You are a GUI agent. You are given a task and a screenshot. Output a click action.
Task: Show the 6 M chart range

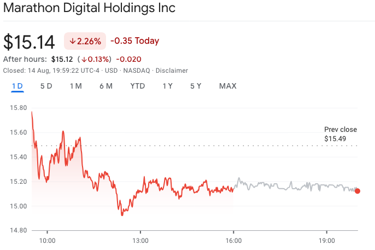[106, 86]
